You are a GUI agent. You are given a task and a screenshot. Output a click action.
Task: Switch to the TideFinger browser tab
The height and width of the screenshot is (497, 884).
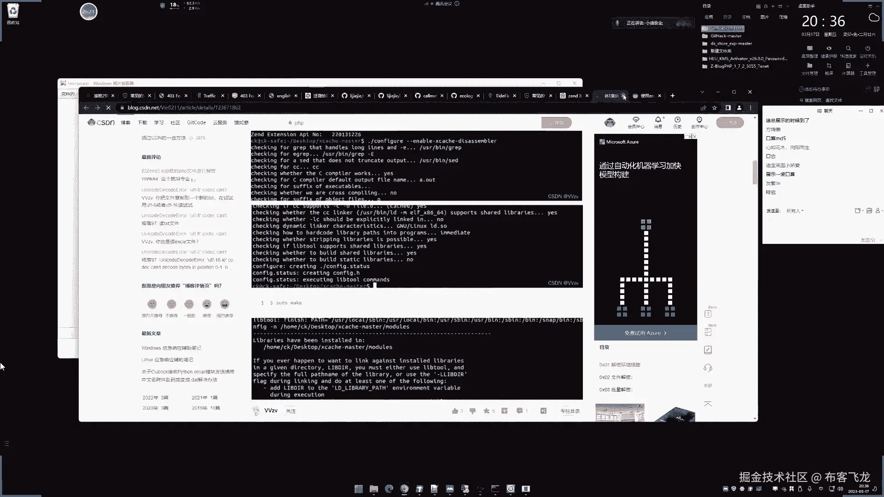502,96
